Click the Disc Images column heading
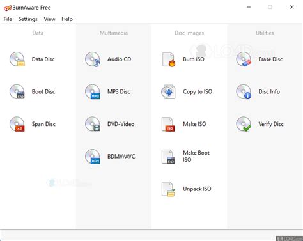 pyautogui.click(x=189, y=33)
